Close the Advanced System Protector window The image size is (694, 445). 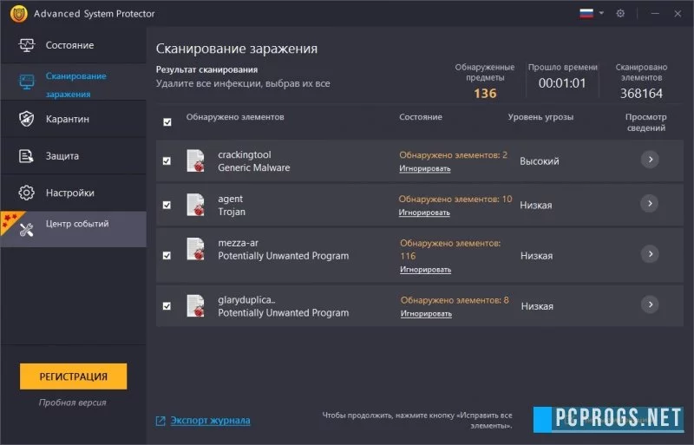click(x=678, y=14)
